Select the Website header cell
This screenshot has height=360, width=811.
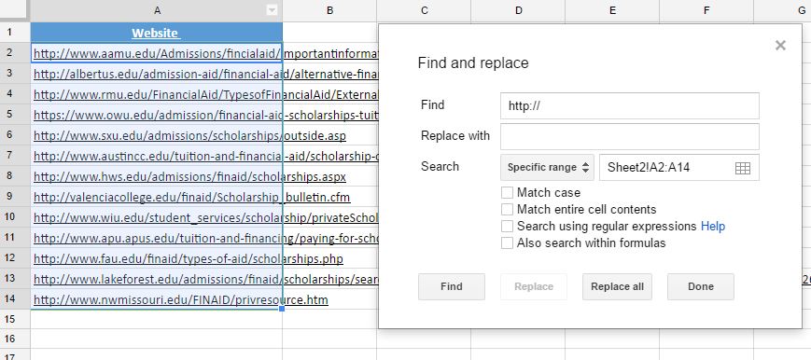pyautogui.click(x=156, y=33)
